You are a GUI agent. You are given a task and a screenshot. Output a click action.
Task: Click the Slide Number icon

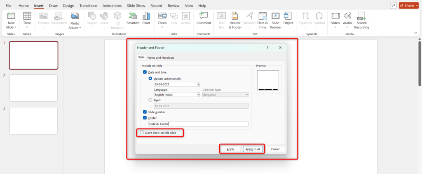pyautogui.click(x=275, y=20)
